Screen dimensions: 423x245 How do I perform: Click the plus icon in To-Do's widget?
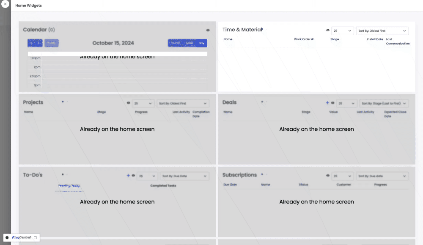(x=128, y=176)
